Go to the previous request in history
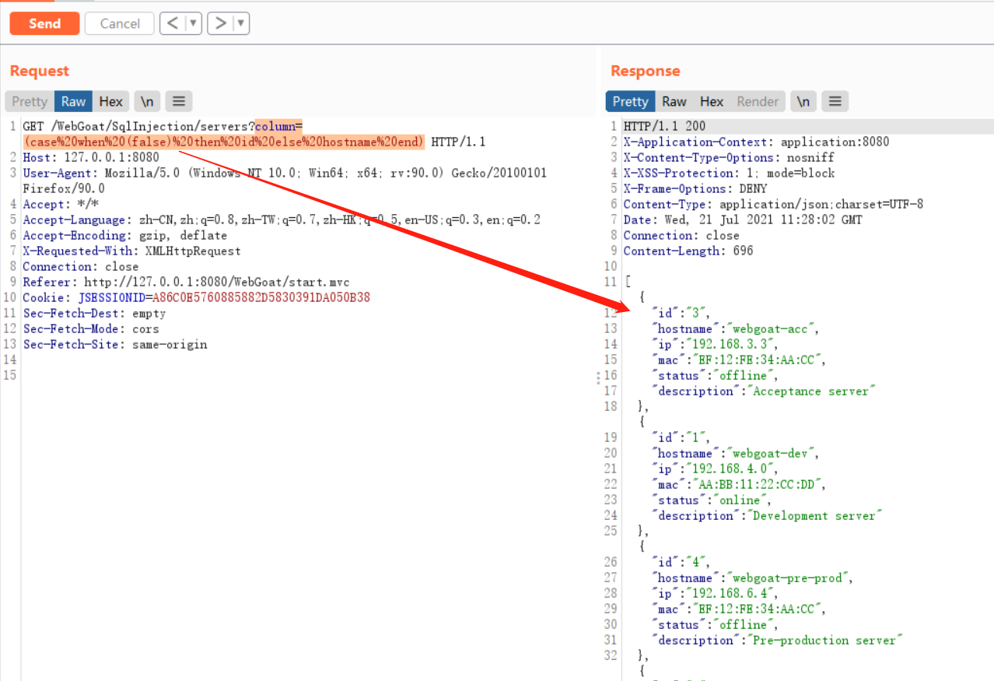 [x=173, y=23]
